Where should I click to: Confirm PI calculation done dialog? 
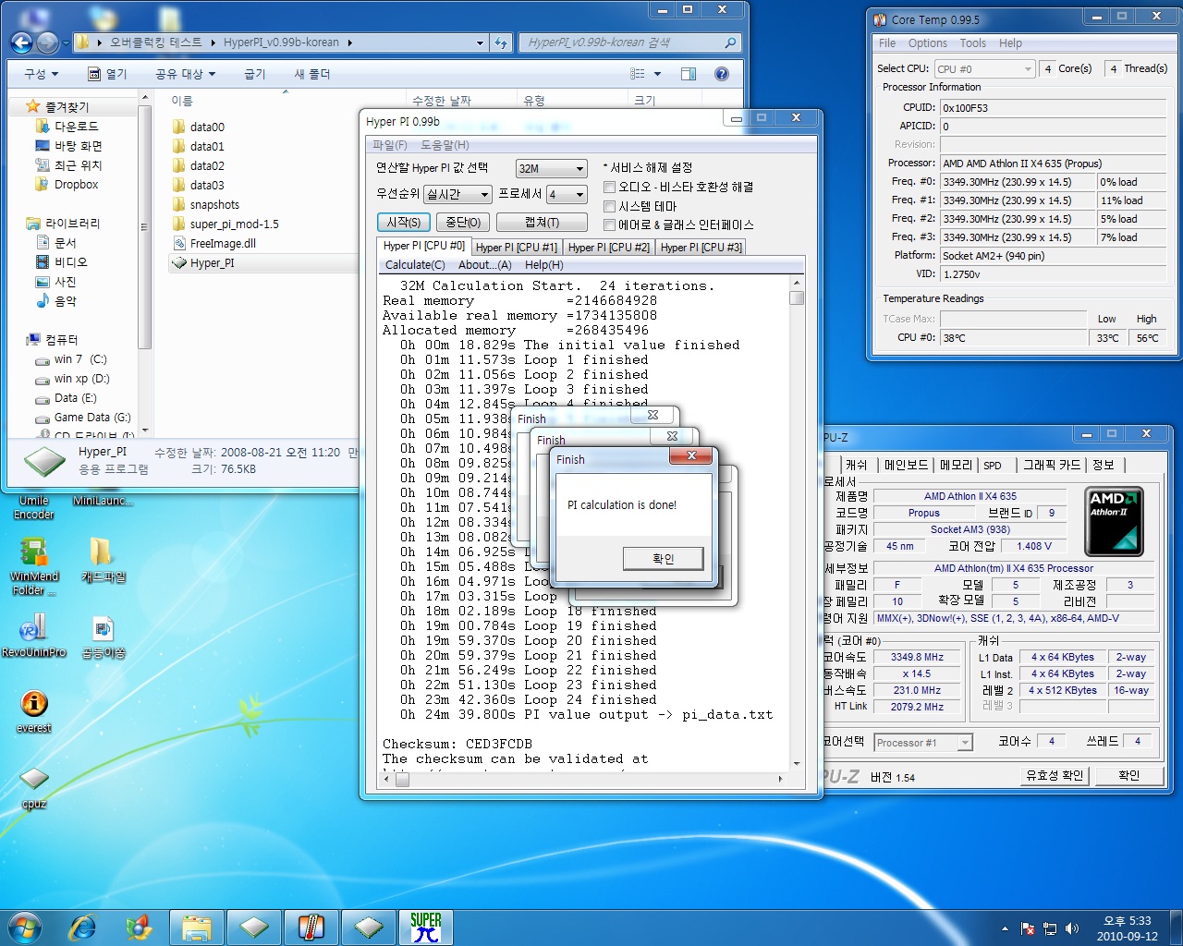click(664, 558)
